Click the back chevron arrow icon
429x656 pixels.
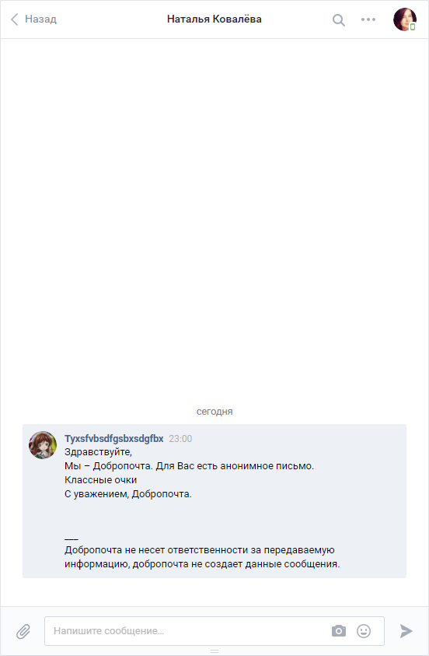click(15, 19)
